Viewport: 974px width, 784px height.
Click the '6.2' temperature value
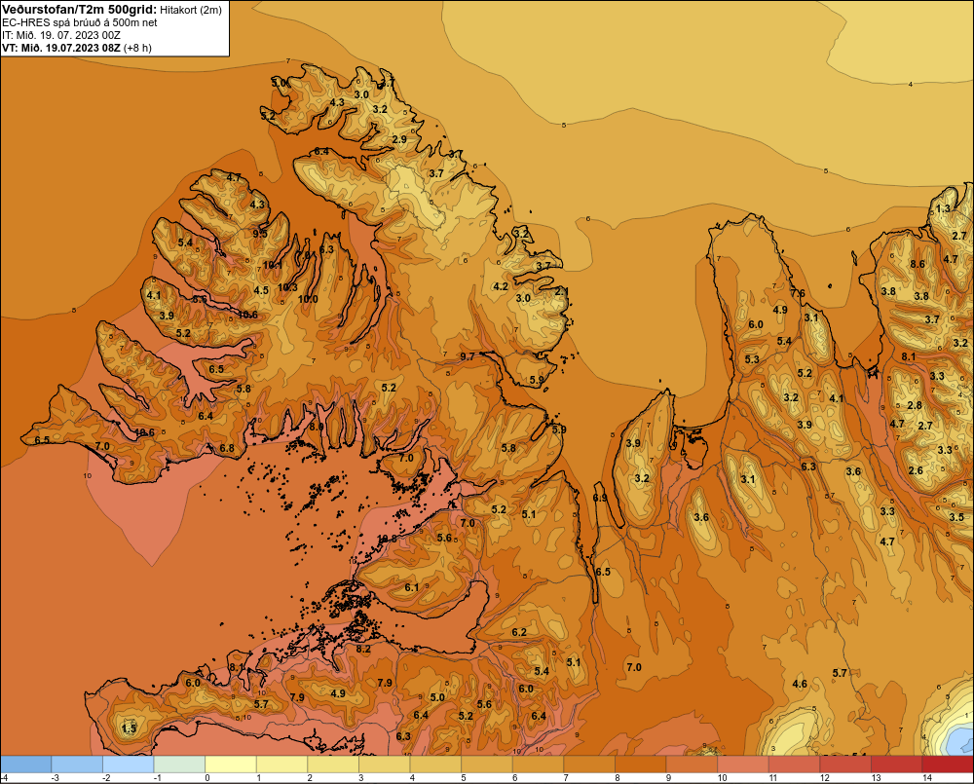(x=519, y=632)
